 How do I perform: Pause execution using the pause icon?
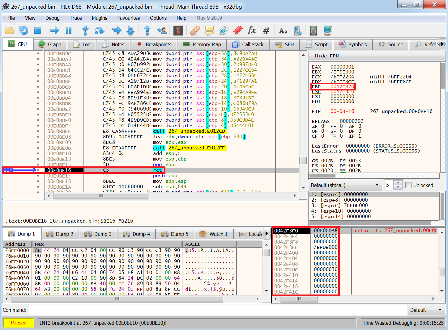[69, 30]
